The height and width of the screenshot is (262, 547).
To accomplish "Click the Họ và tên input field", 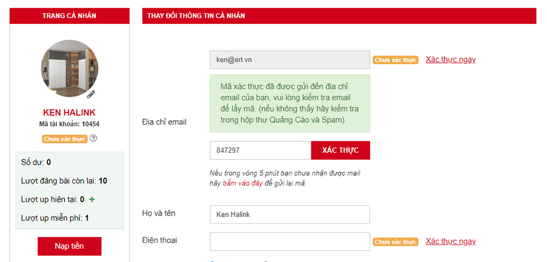I will (x=289, y=215).
